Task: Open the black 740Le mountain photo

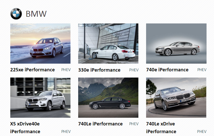Action: (x=108, y=98)
